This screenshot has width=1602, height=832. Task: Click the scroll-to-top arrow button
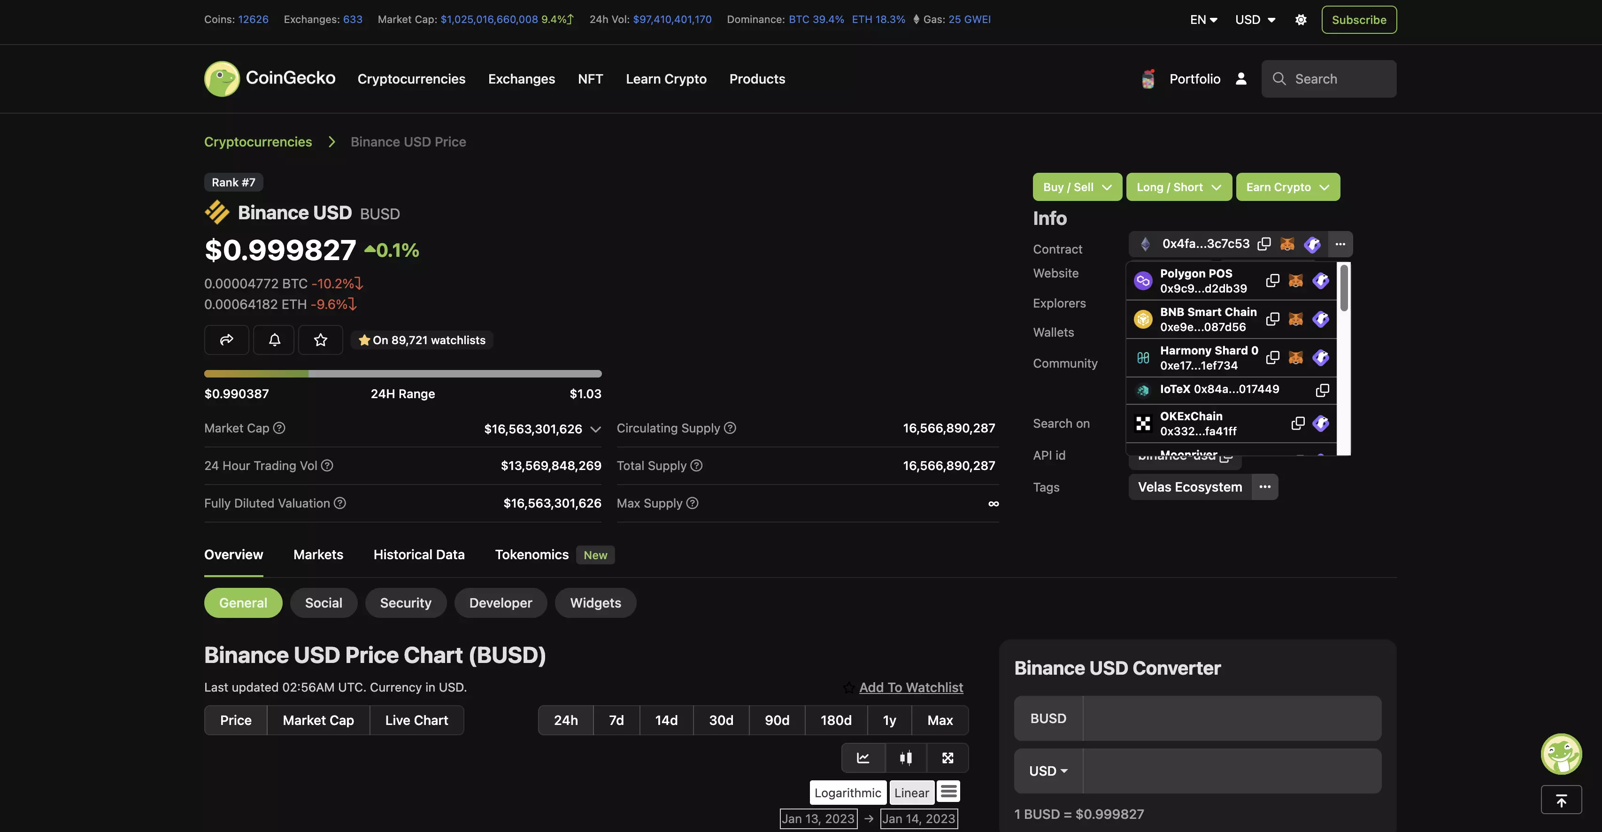1561,800
